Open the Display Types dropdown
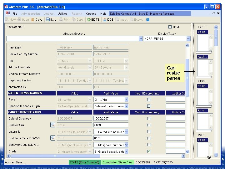 [x=188, y=39]
